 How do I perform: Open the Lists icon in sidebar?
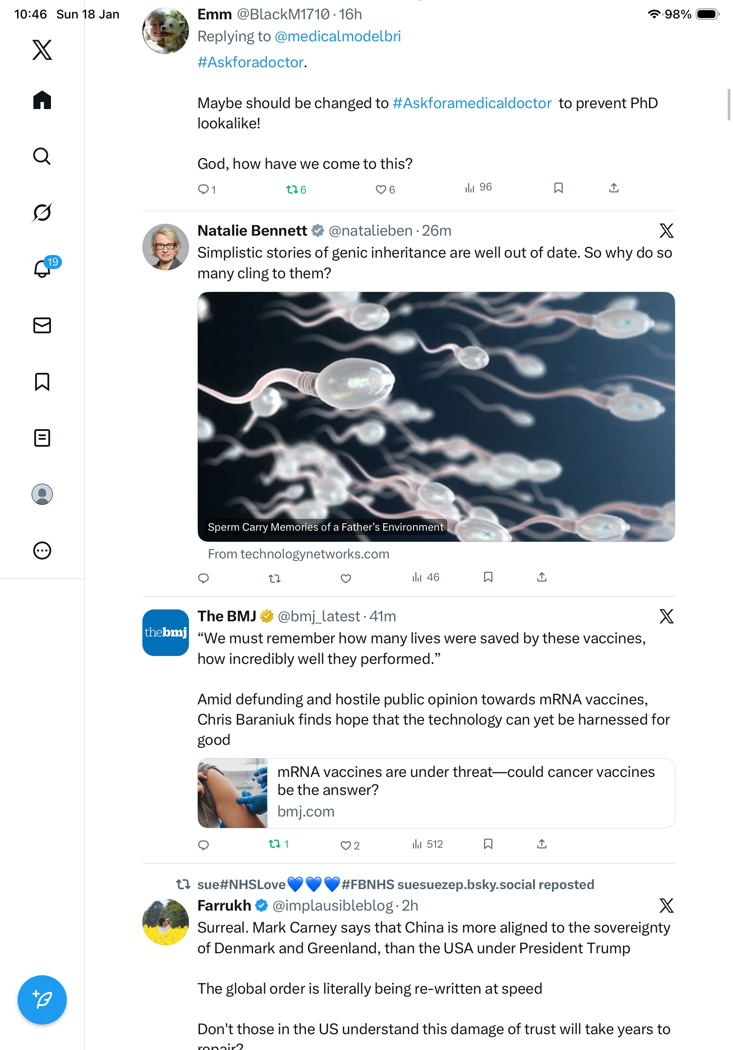click(x=42, y=437)
